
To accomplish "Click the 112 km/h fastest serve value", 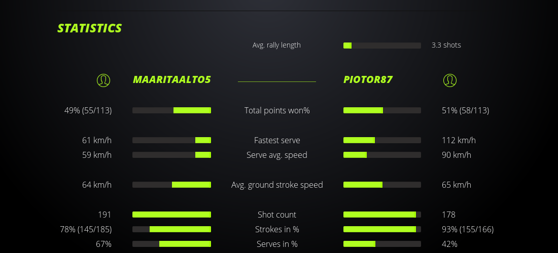I will 459,140.
